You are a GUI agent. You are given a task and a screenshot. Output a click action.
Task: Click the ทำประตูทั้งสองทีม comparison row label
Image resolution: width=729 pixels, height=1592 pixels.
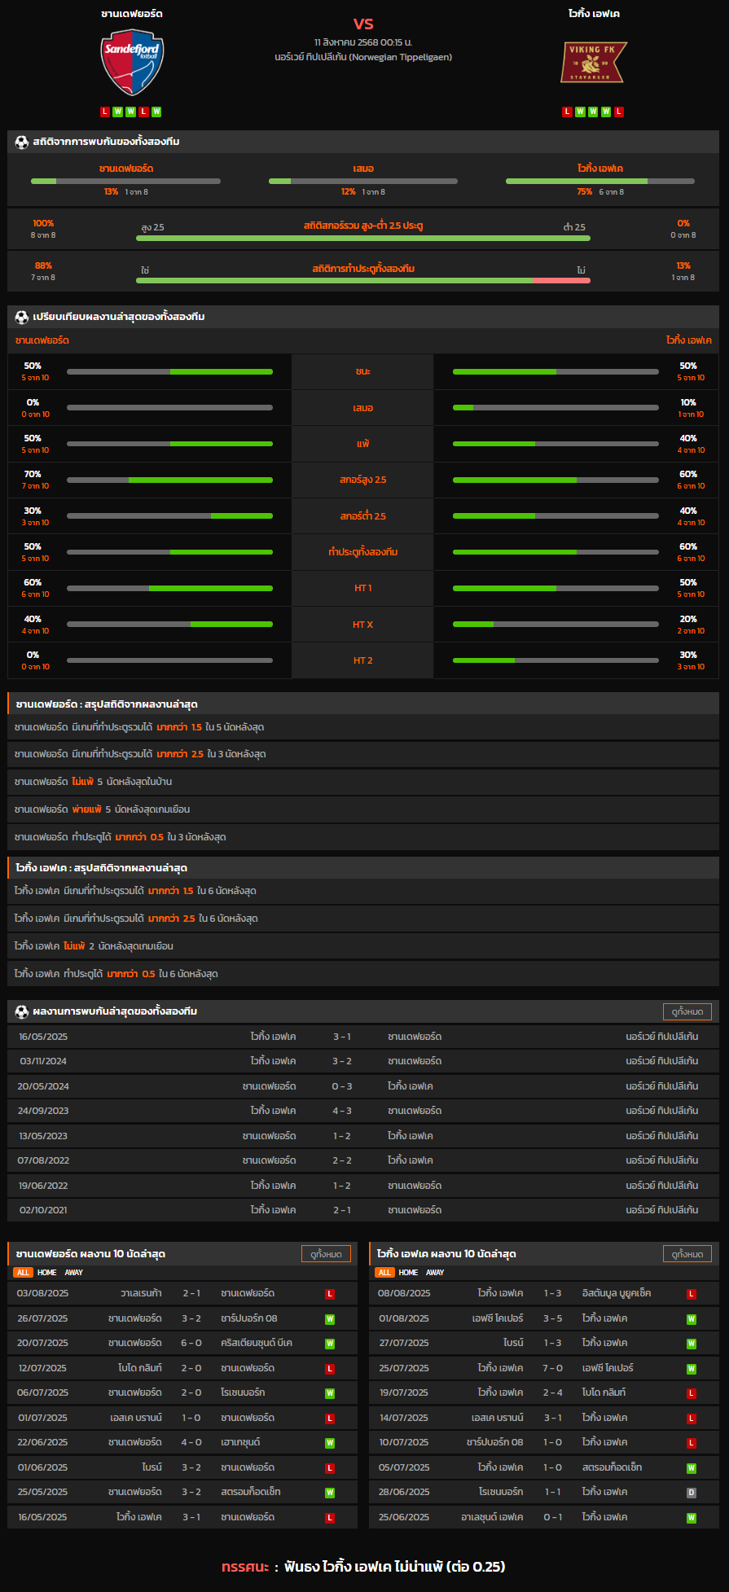tap(363, 552)
